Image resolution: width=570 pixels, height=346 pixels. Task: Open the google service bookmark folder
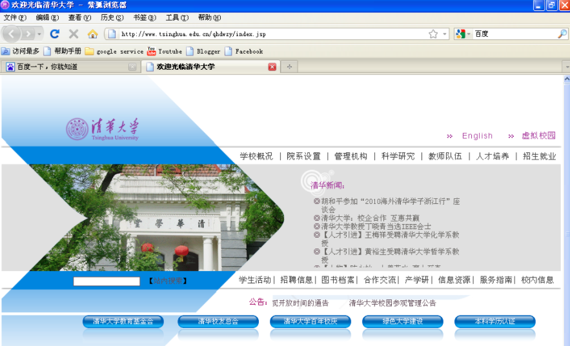114,51
